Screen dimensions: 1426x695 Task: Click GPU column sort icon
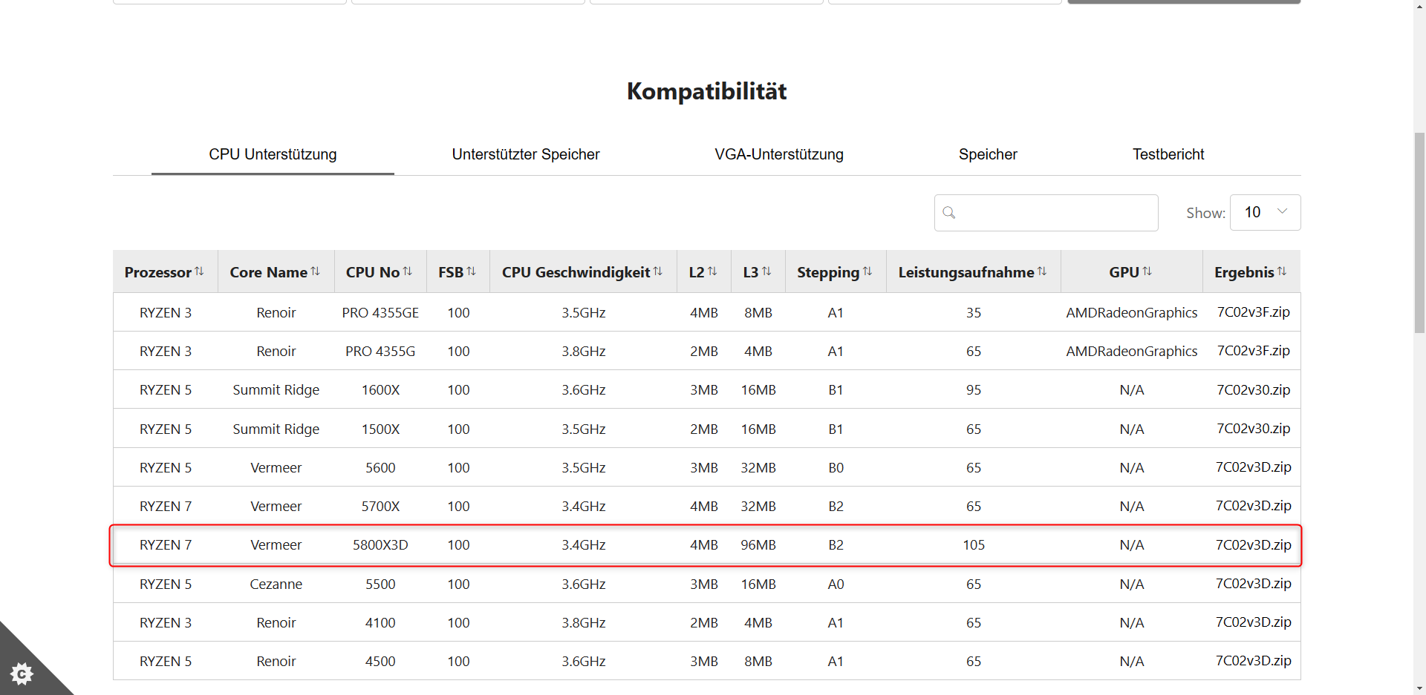1147,271
